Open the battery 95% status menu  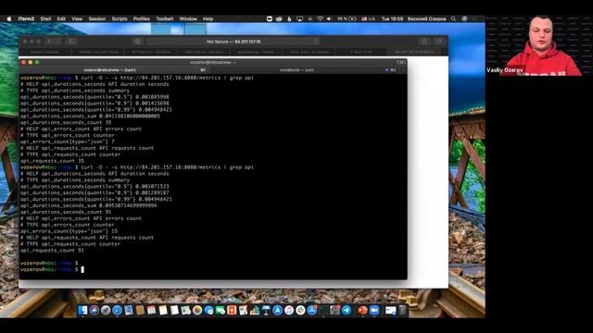click(347, 18)
